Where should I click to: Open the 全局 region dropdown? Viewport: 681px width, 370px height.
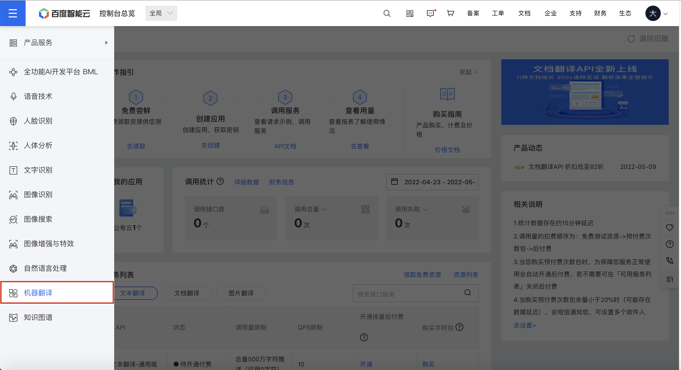(x=161, y=13)
